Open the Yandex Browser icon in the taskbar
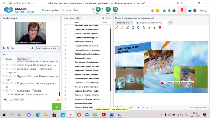 pos(71,115)
